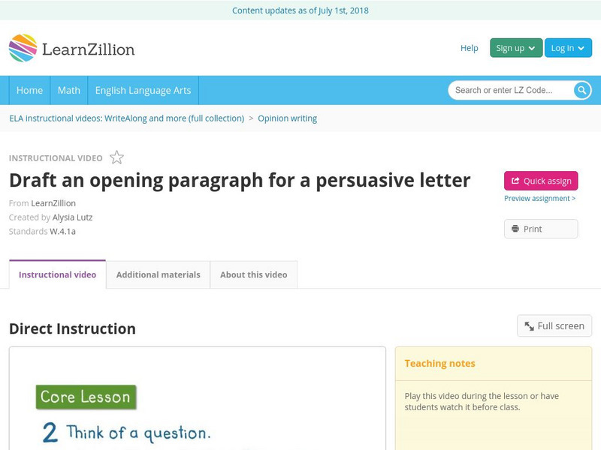Click the Help link
The width and height of the screenshot is (601, 450).
point(469,48)
